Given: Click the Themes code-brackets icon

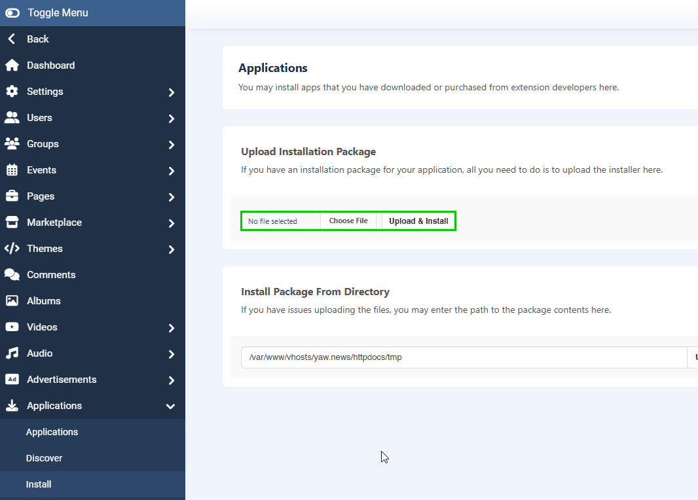Looking at the screenshot, I should pos(12,248).
